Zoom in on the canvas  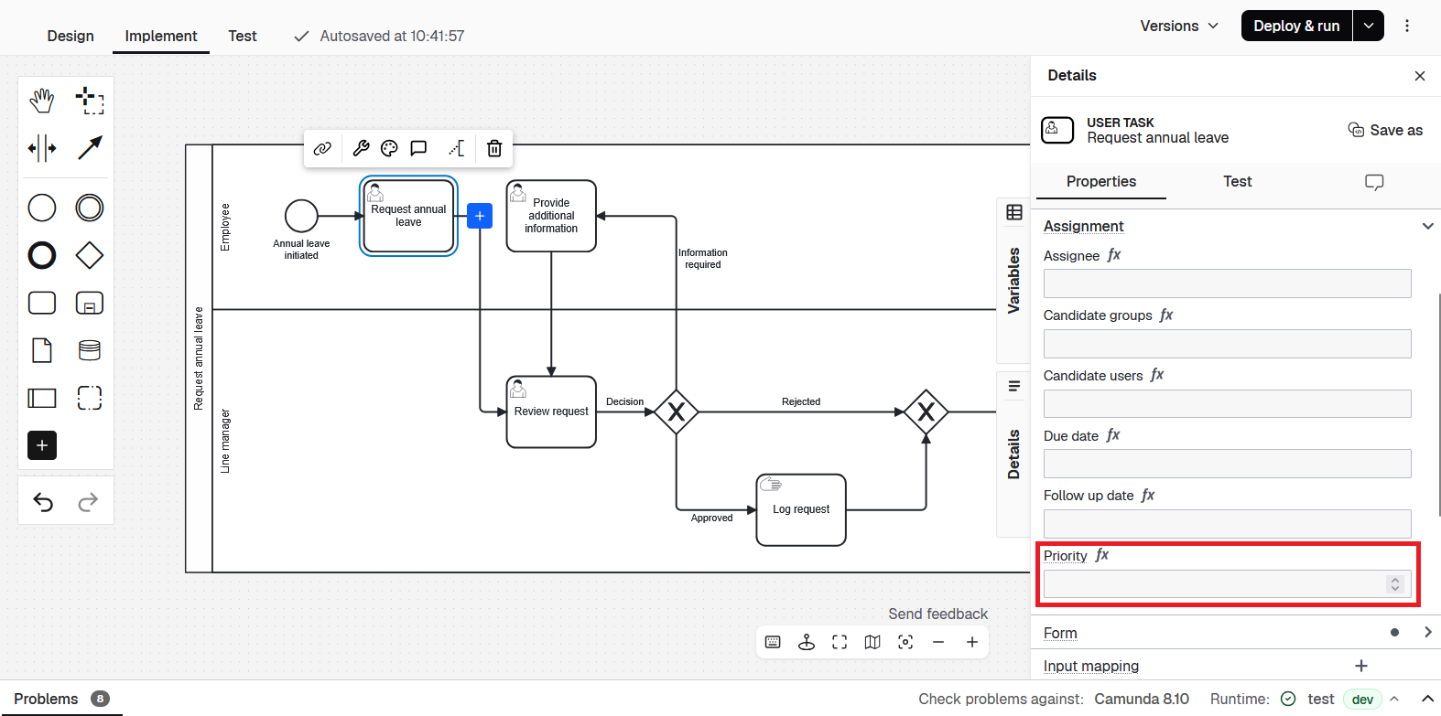(x=972, y=642)
